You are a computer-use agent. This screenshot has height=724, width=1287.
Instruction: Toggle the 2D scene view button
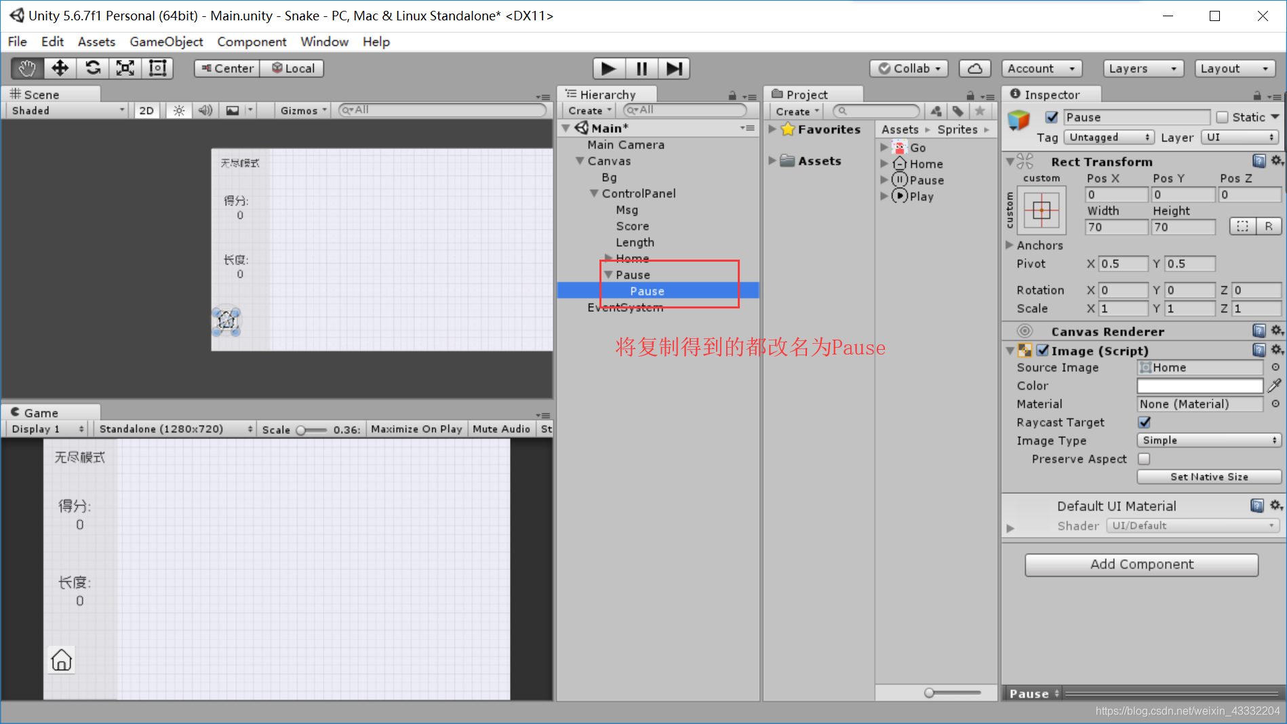coord(146,110)
